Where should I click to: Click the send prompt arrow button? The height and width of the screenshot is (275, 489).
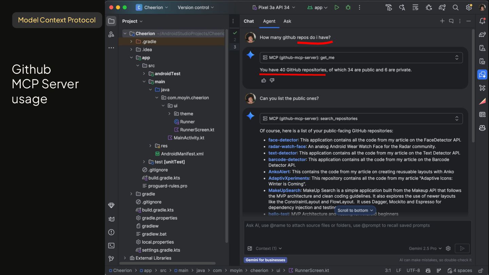tap(462, 249)
